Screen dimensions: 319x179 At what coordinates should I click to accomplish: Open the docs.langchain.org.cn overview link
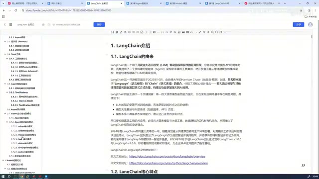pos(168,163)
